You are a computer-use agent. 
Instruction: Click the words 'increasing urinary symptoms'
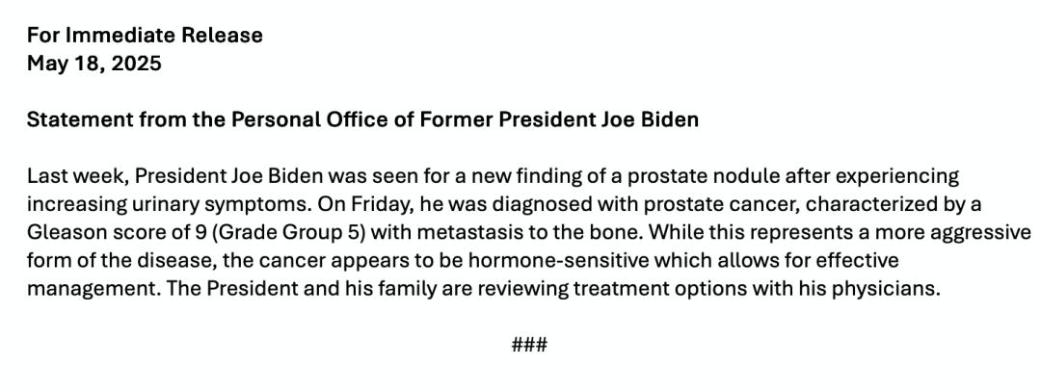(x=168, y=205)
